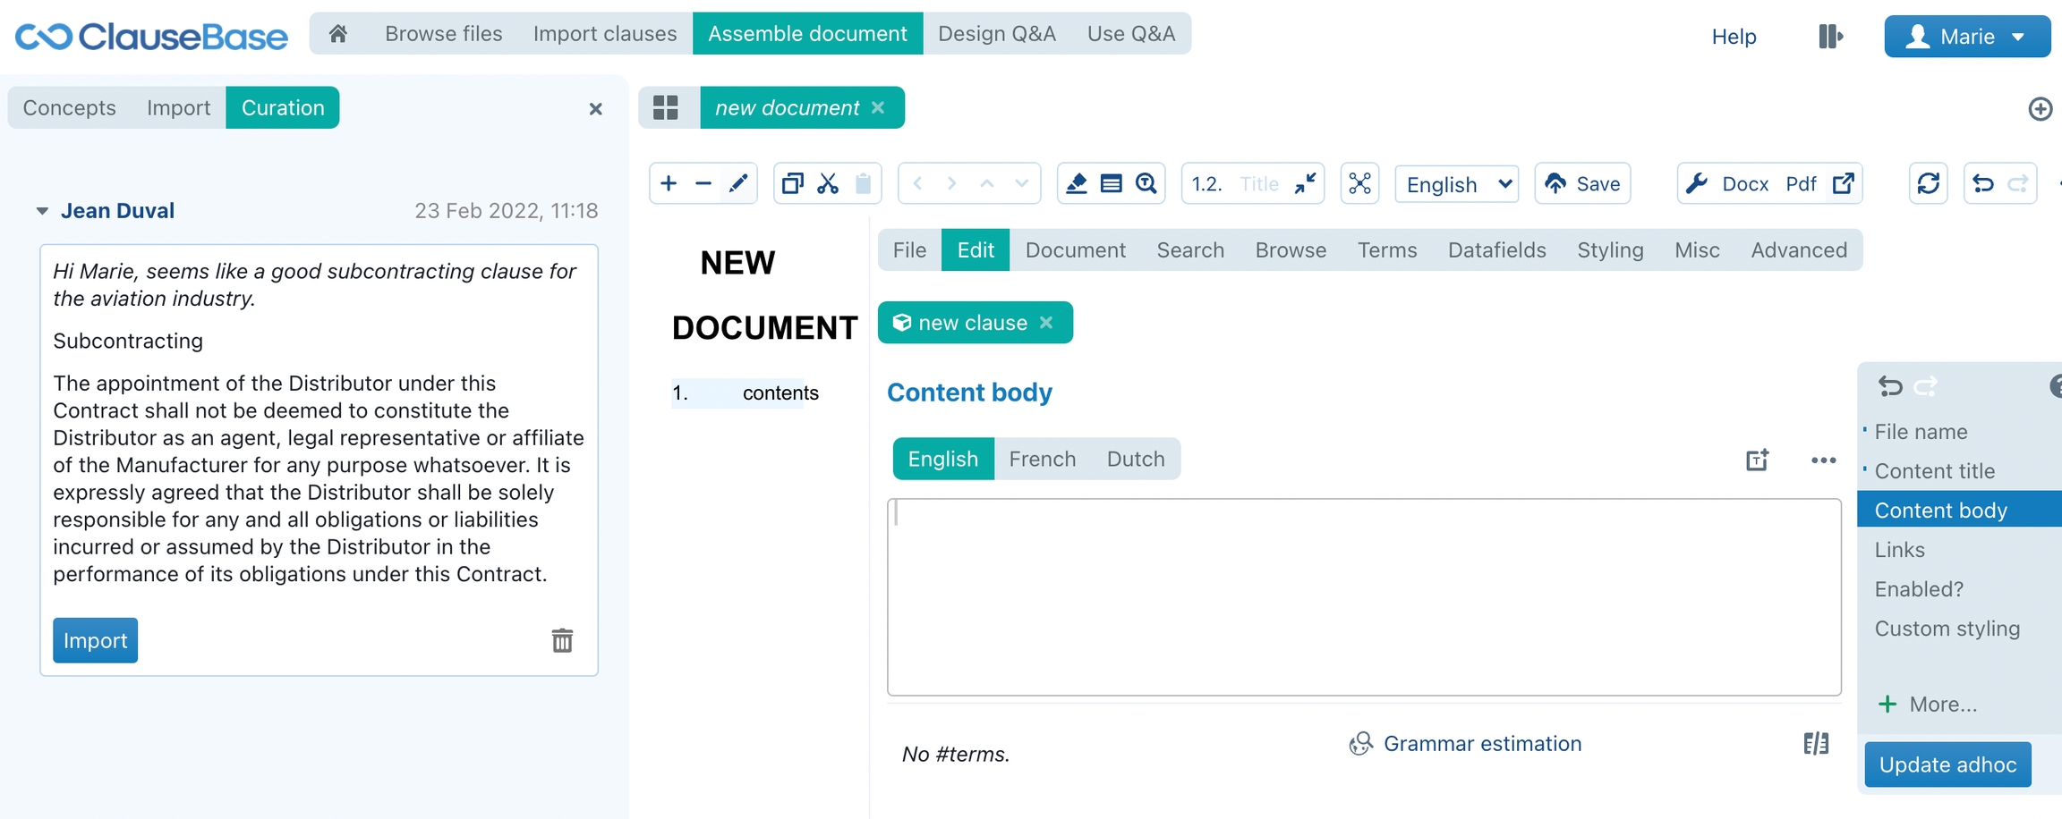Image resolution: width=2062 pixels, height=819 pixels.
Task: Switch content body language to Dutch
Action: 1135,459
